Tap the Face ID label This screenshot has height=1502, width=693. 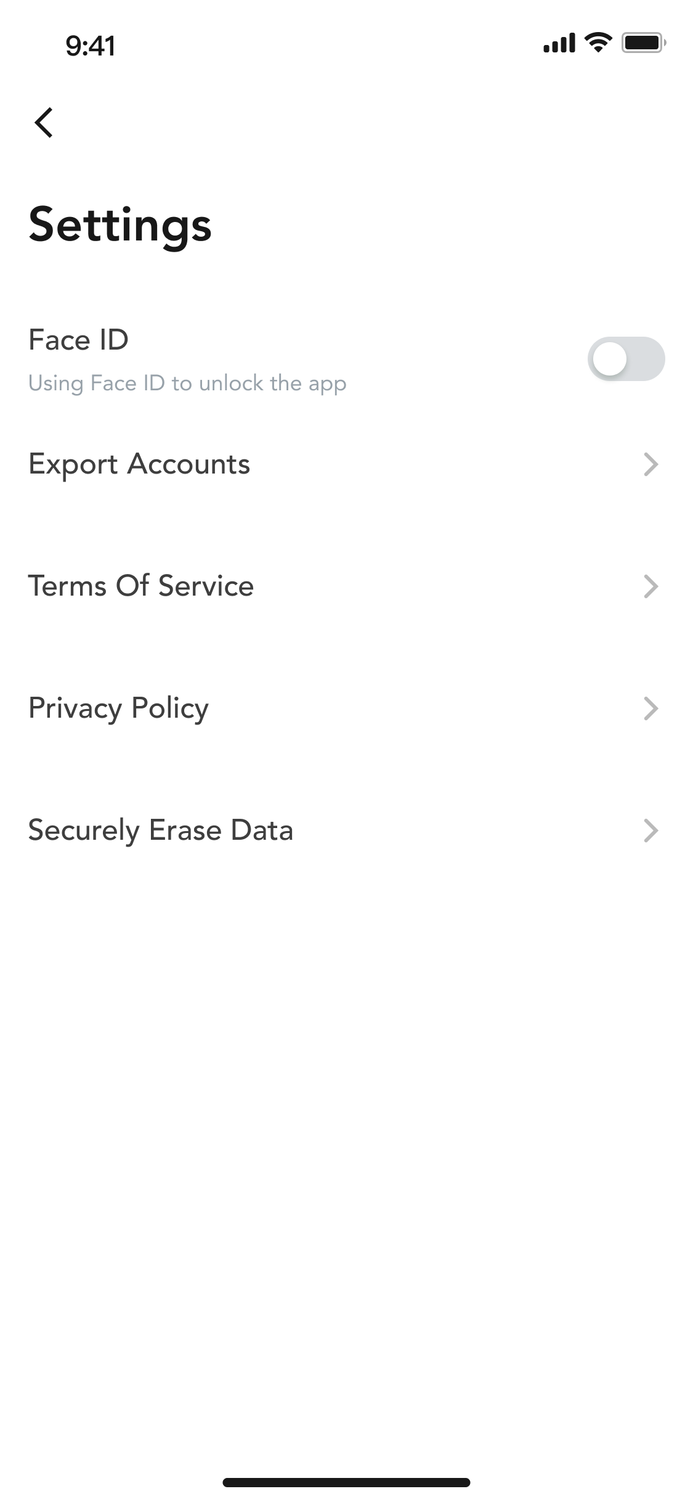click(x=79, y=340)
